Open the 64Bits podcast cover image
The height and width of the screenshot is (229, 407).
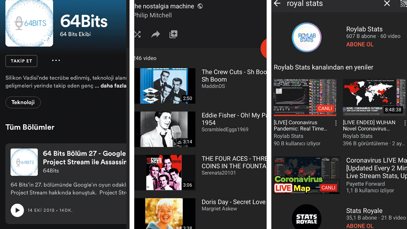click(x=29, y=23)
